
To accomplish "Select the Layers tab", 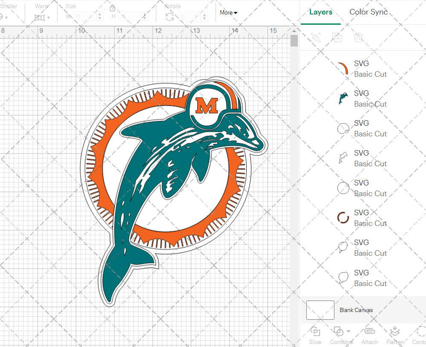I will point(321,12).
